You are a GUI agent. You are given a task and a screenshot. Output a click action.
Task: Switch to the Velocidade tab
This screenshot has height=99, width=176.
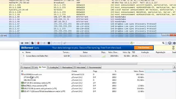[79, 67]
